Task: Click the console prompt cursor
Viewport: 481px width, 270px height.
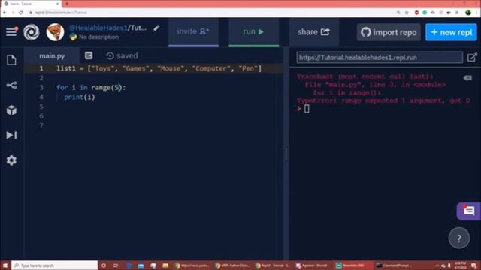Action: [307, 109]
